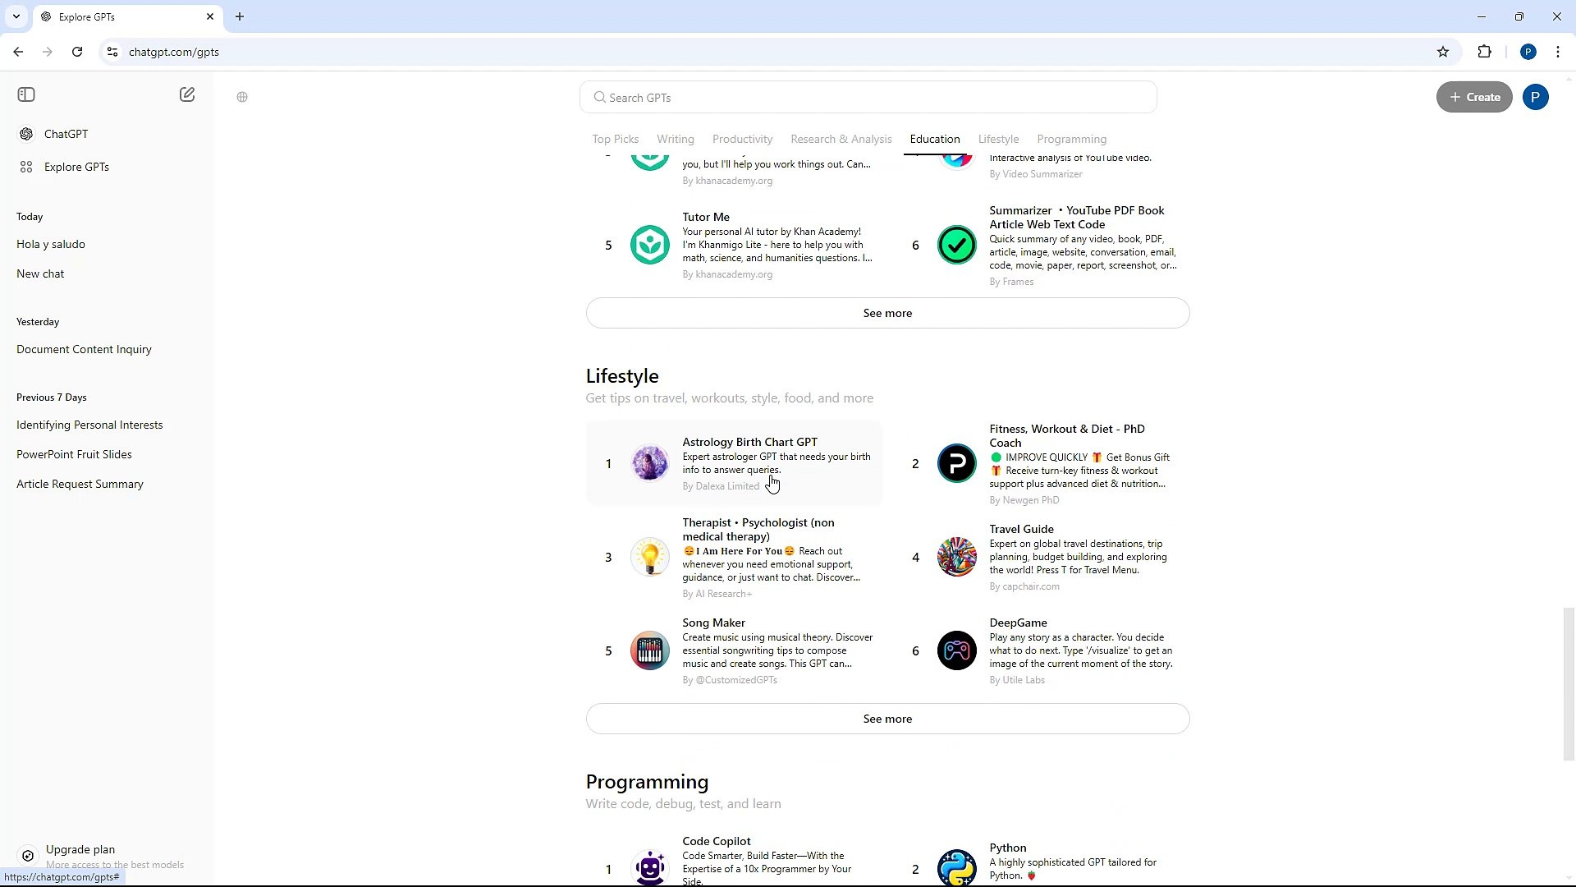
Task: Switch to the Writing category tab
Action: coord(675,139)
